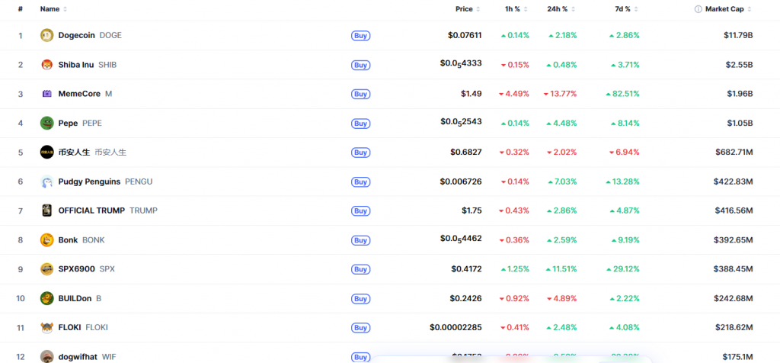Click Buy button for 币安人生
This screenshot has height=363, width=780.
click(x=360, y=153)
